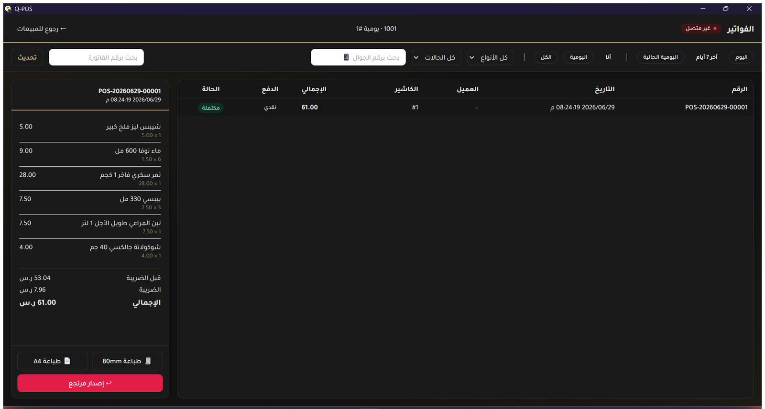
Task: Click the 61.00 ر.س grand total in panel
Action: [38, 303]
